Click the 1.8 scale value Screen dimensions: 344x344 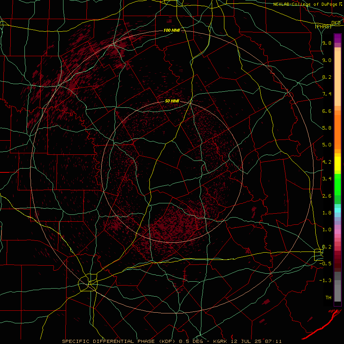click(327, 213)
